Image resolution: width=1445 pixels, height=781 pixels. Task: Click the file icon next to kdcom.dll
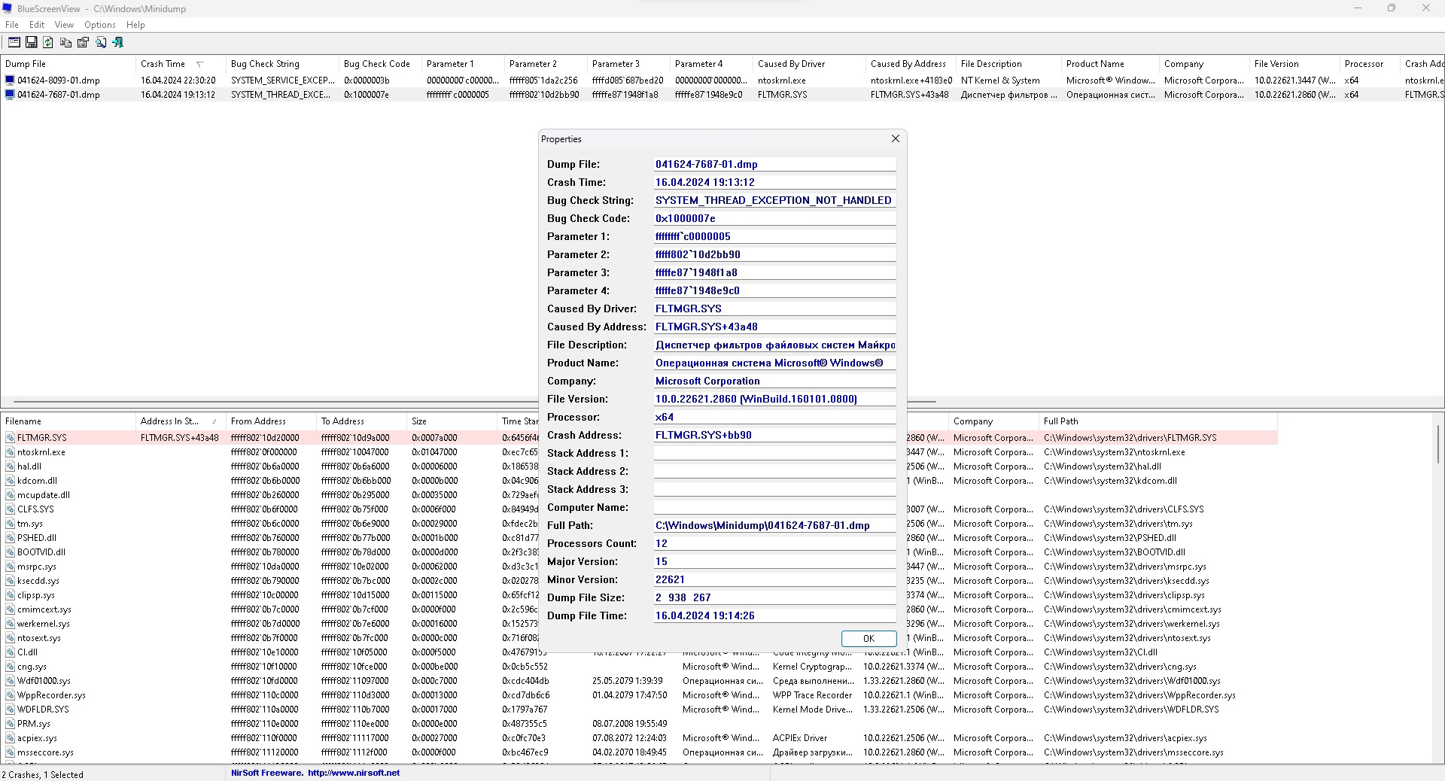coord(11,481)
